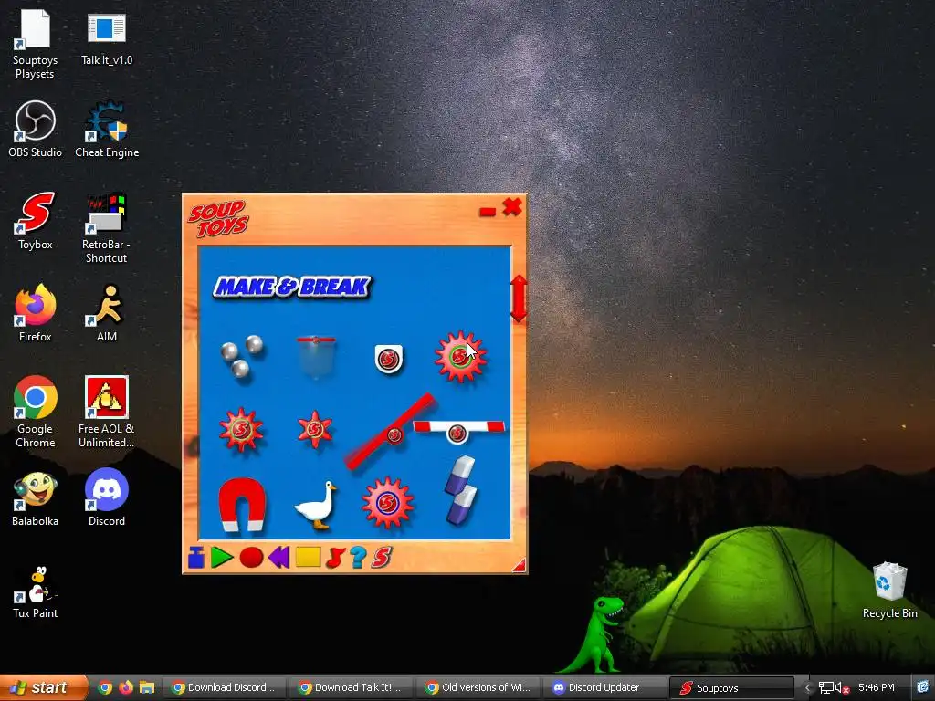This screenshot has width=935, height=701.
Task: Select the Balabolka desktop icon
Action: (36, 499)
